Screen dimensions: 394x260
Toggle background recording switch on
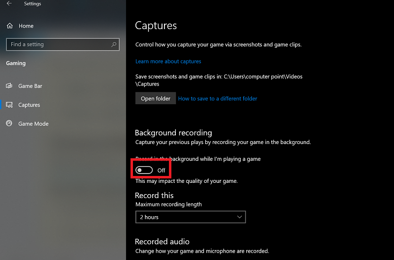(144, 170)
